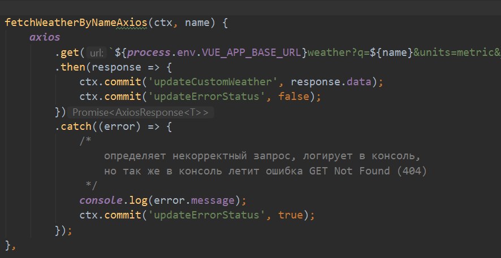Click the 'name' parameter in function signature
501x258 pixels.
coord(197,23)
